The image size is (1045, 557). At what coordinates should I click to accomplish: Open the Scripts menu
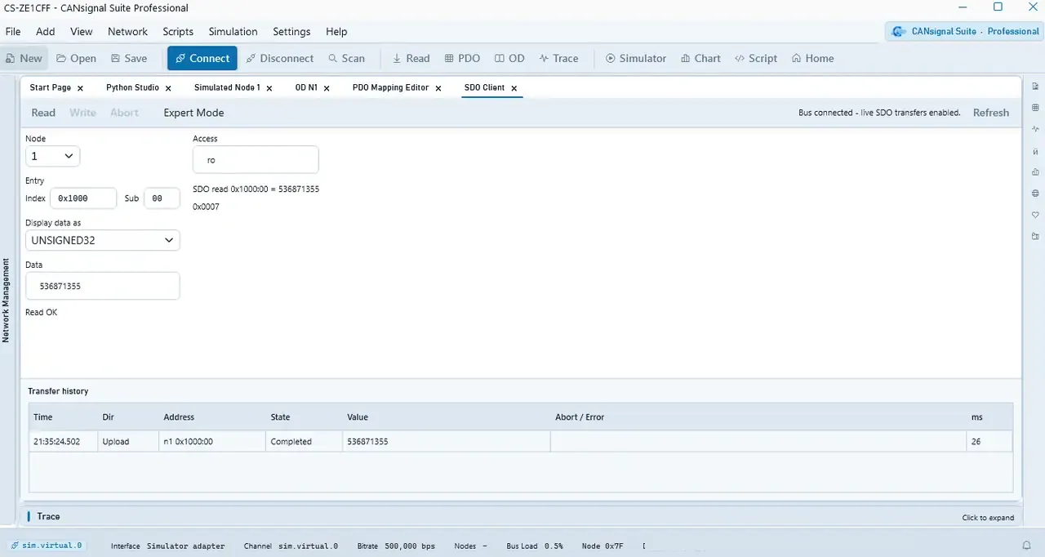(178, 32)
